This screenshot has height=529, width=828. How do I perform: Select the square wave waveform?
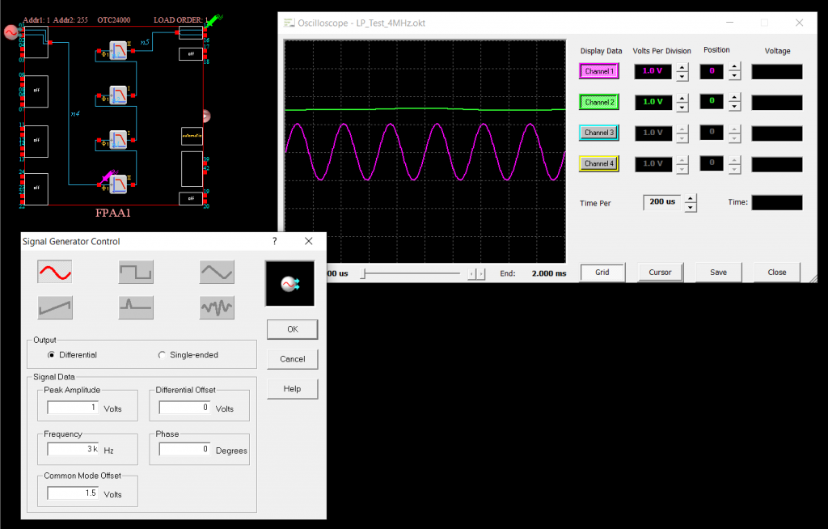136,272
